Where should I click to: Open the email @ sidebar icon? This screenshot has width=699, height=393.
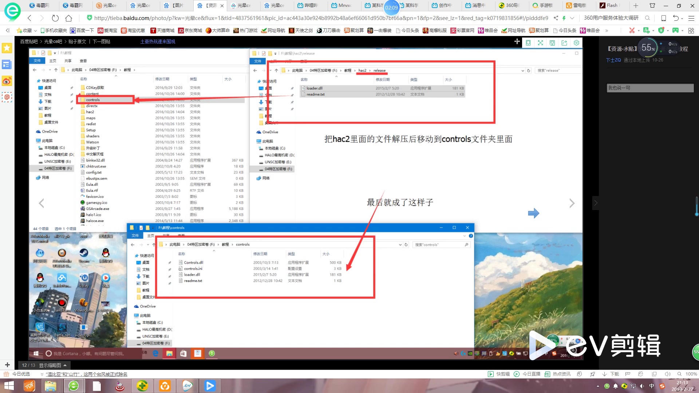[x=7, y=97]
